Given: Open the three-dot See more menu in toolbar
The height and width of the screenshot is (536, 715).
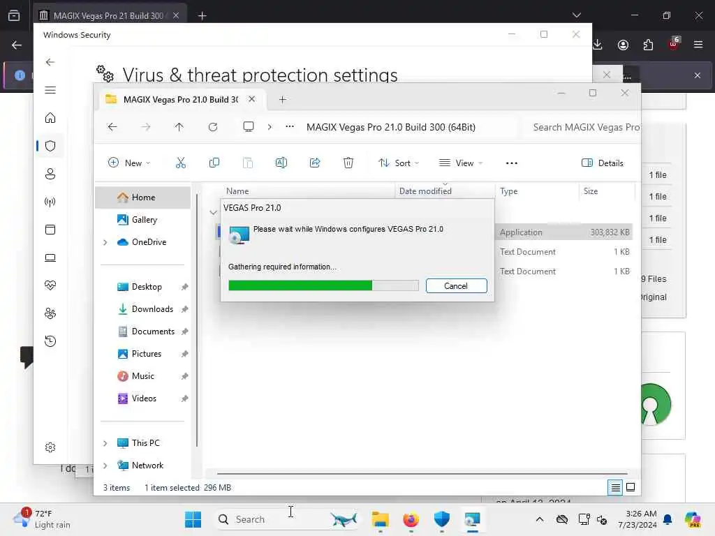Looking at the screenshot, I should 512,163.
